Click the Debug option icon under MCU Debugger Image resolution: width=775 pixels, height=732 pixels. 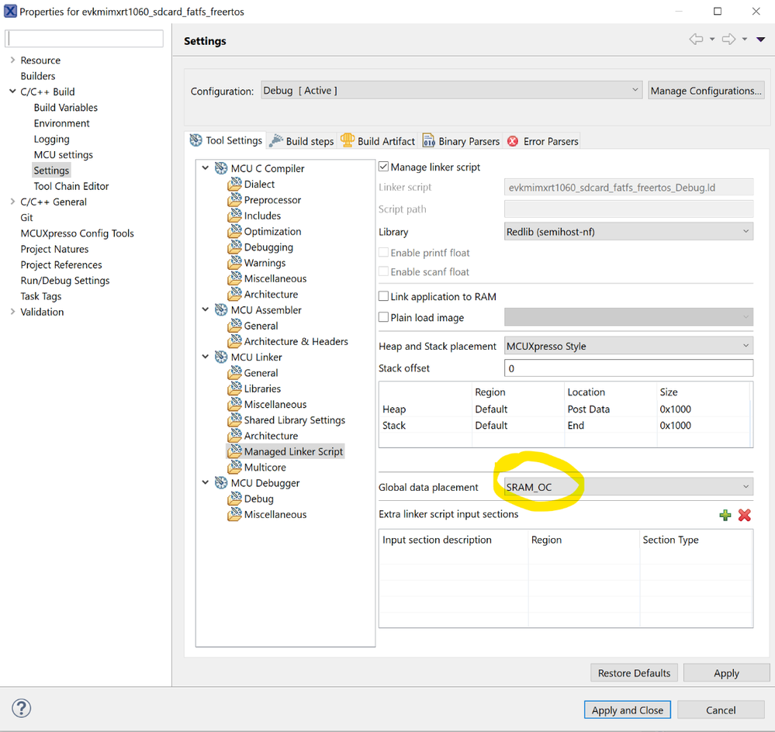[x=234, y=499]
